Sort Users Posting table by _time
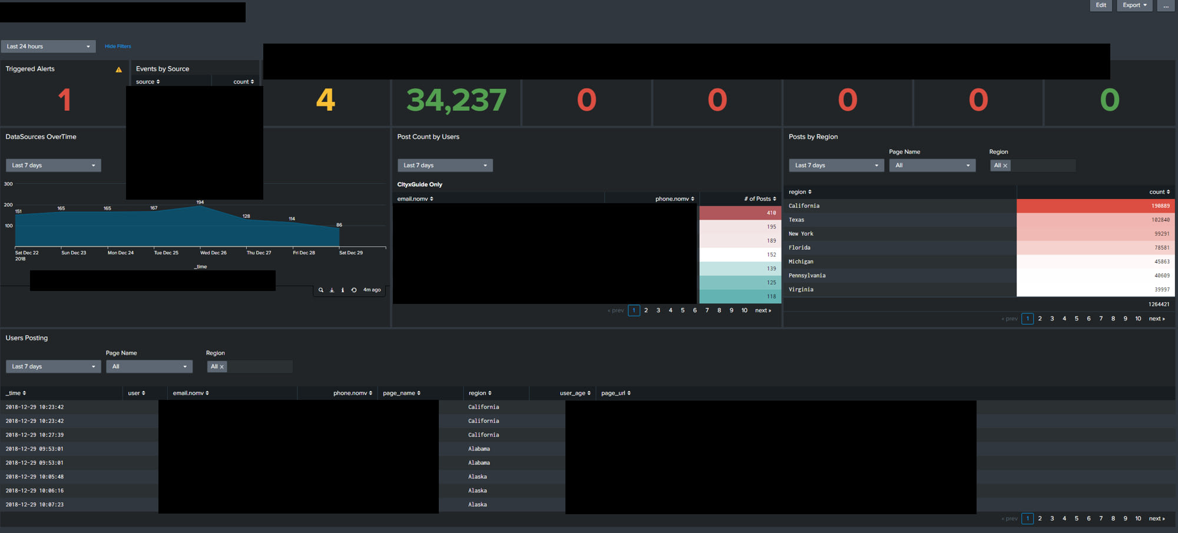The image size is (1178, 533). 16,393
